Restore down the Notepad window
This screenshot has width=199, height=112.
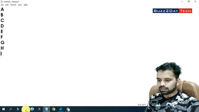tap(189, 2)
